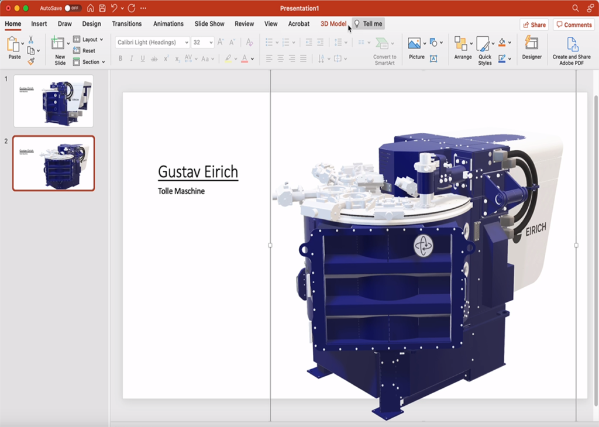Toggle Strikethrough formatting
The width and height of the screenshot is (599, 427).
[154, 59]
